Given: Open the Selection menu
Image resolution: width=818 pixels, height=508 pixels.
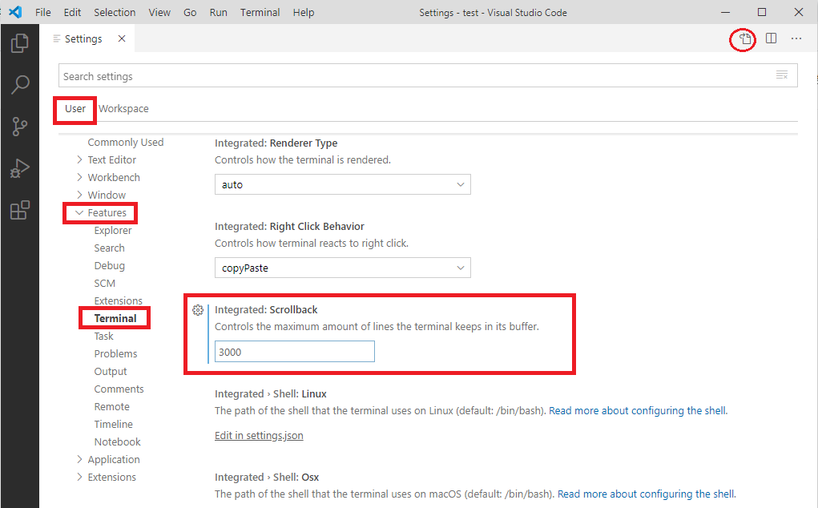Looking at the screenshot, I should [115, 13].
